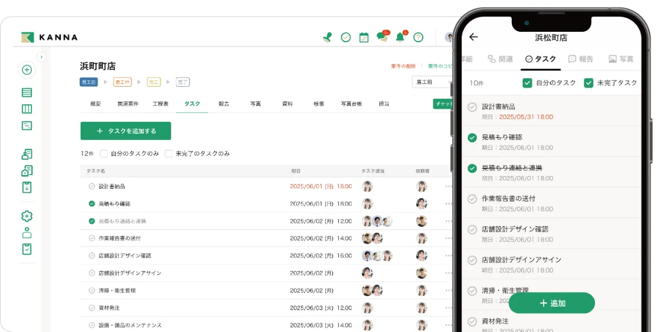
Task: Click the circled plus icon in sidebar
Action: pos(27,70)
